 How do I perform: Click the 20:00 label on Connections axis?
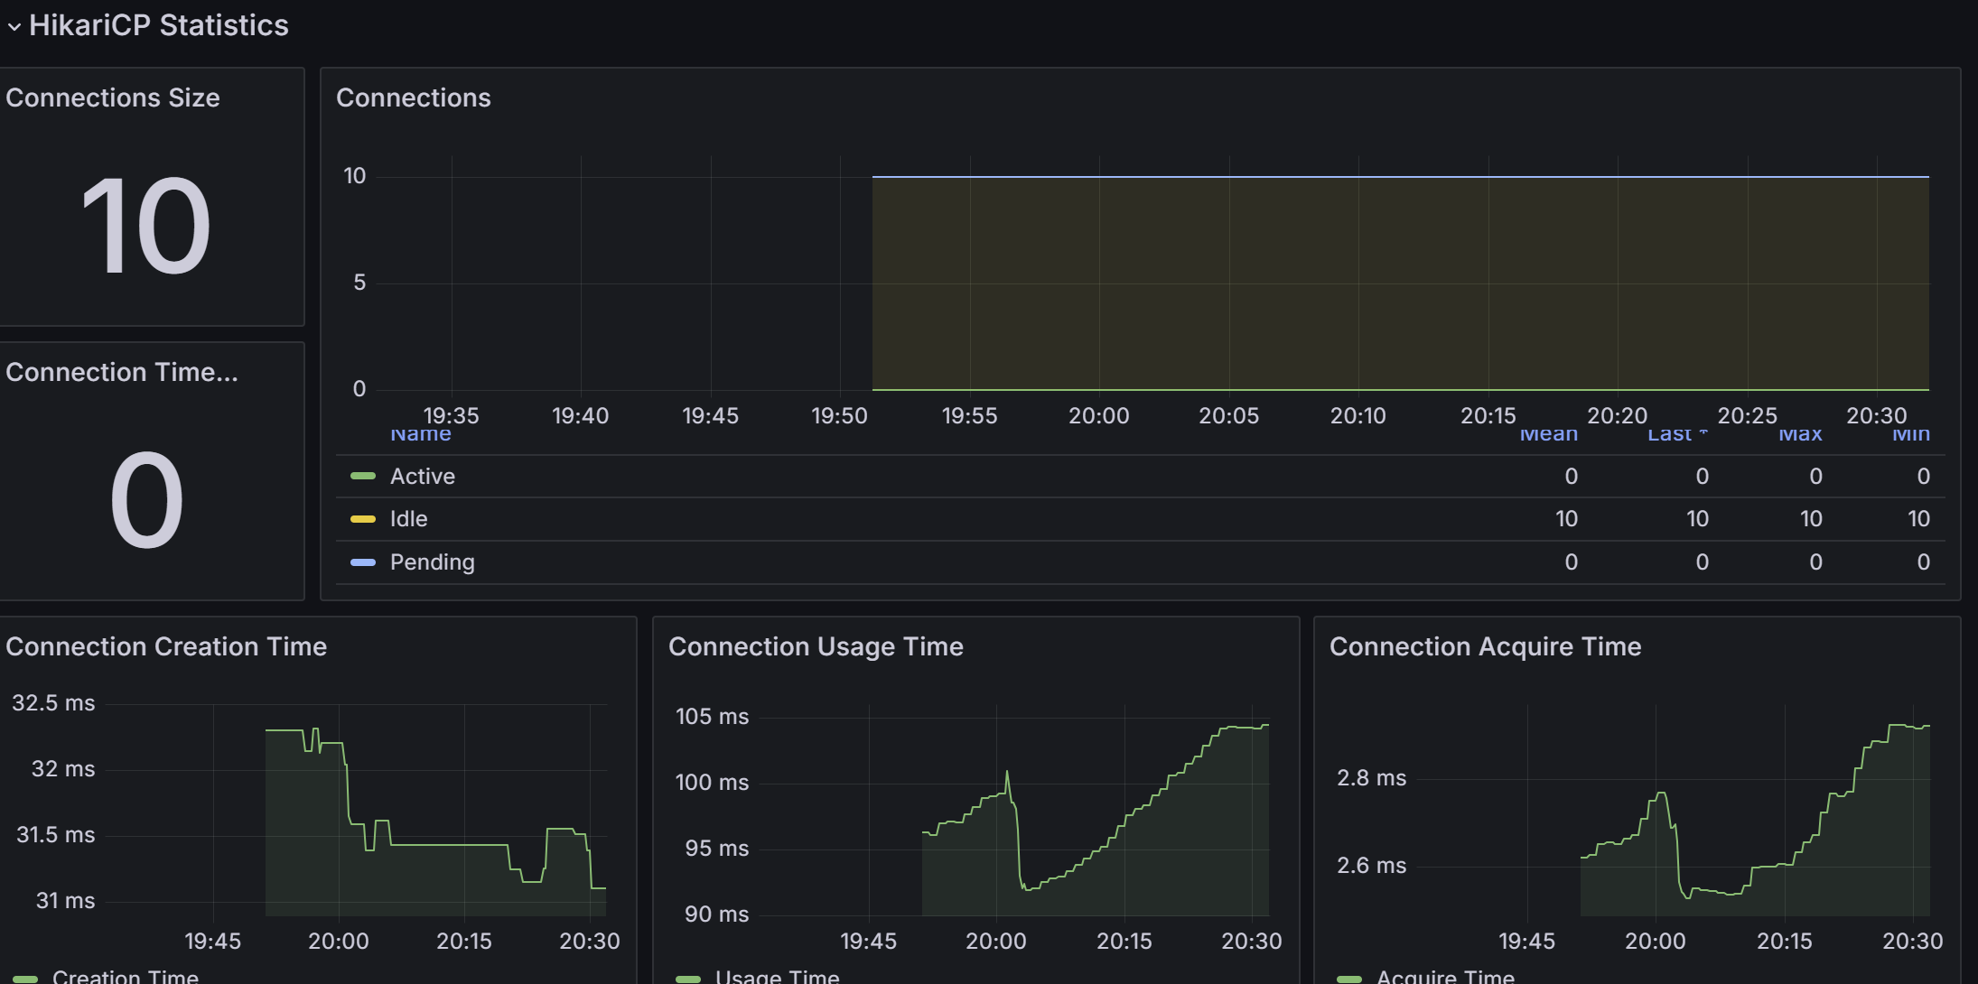tap(1099, 415)
